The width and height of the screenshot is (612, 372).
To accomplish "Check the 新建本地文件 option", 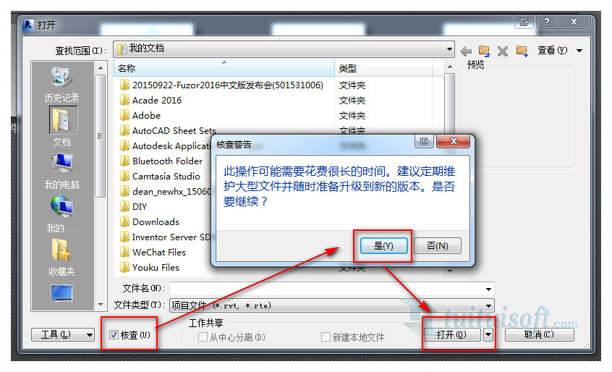I will click(x=326, y=337).
